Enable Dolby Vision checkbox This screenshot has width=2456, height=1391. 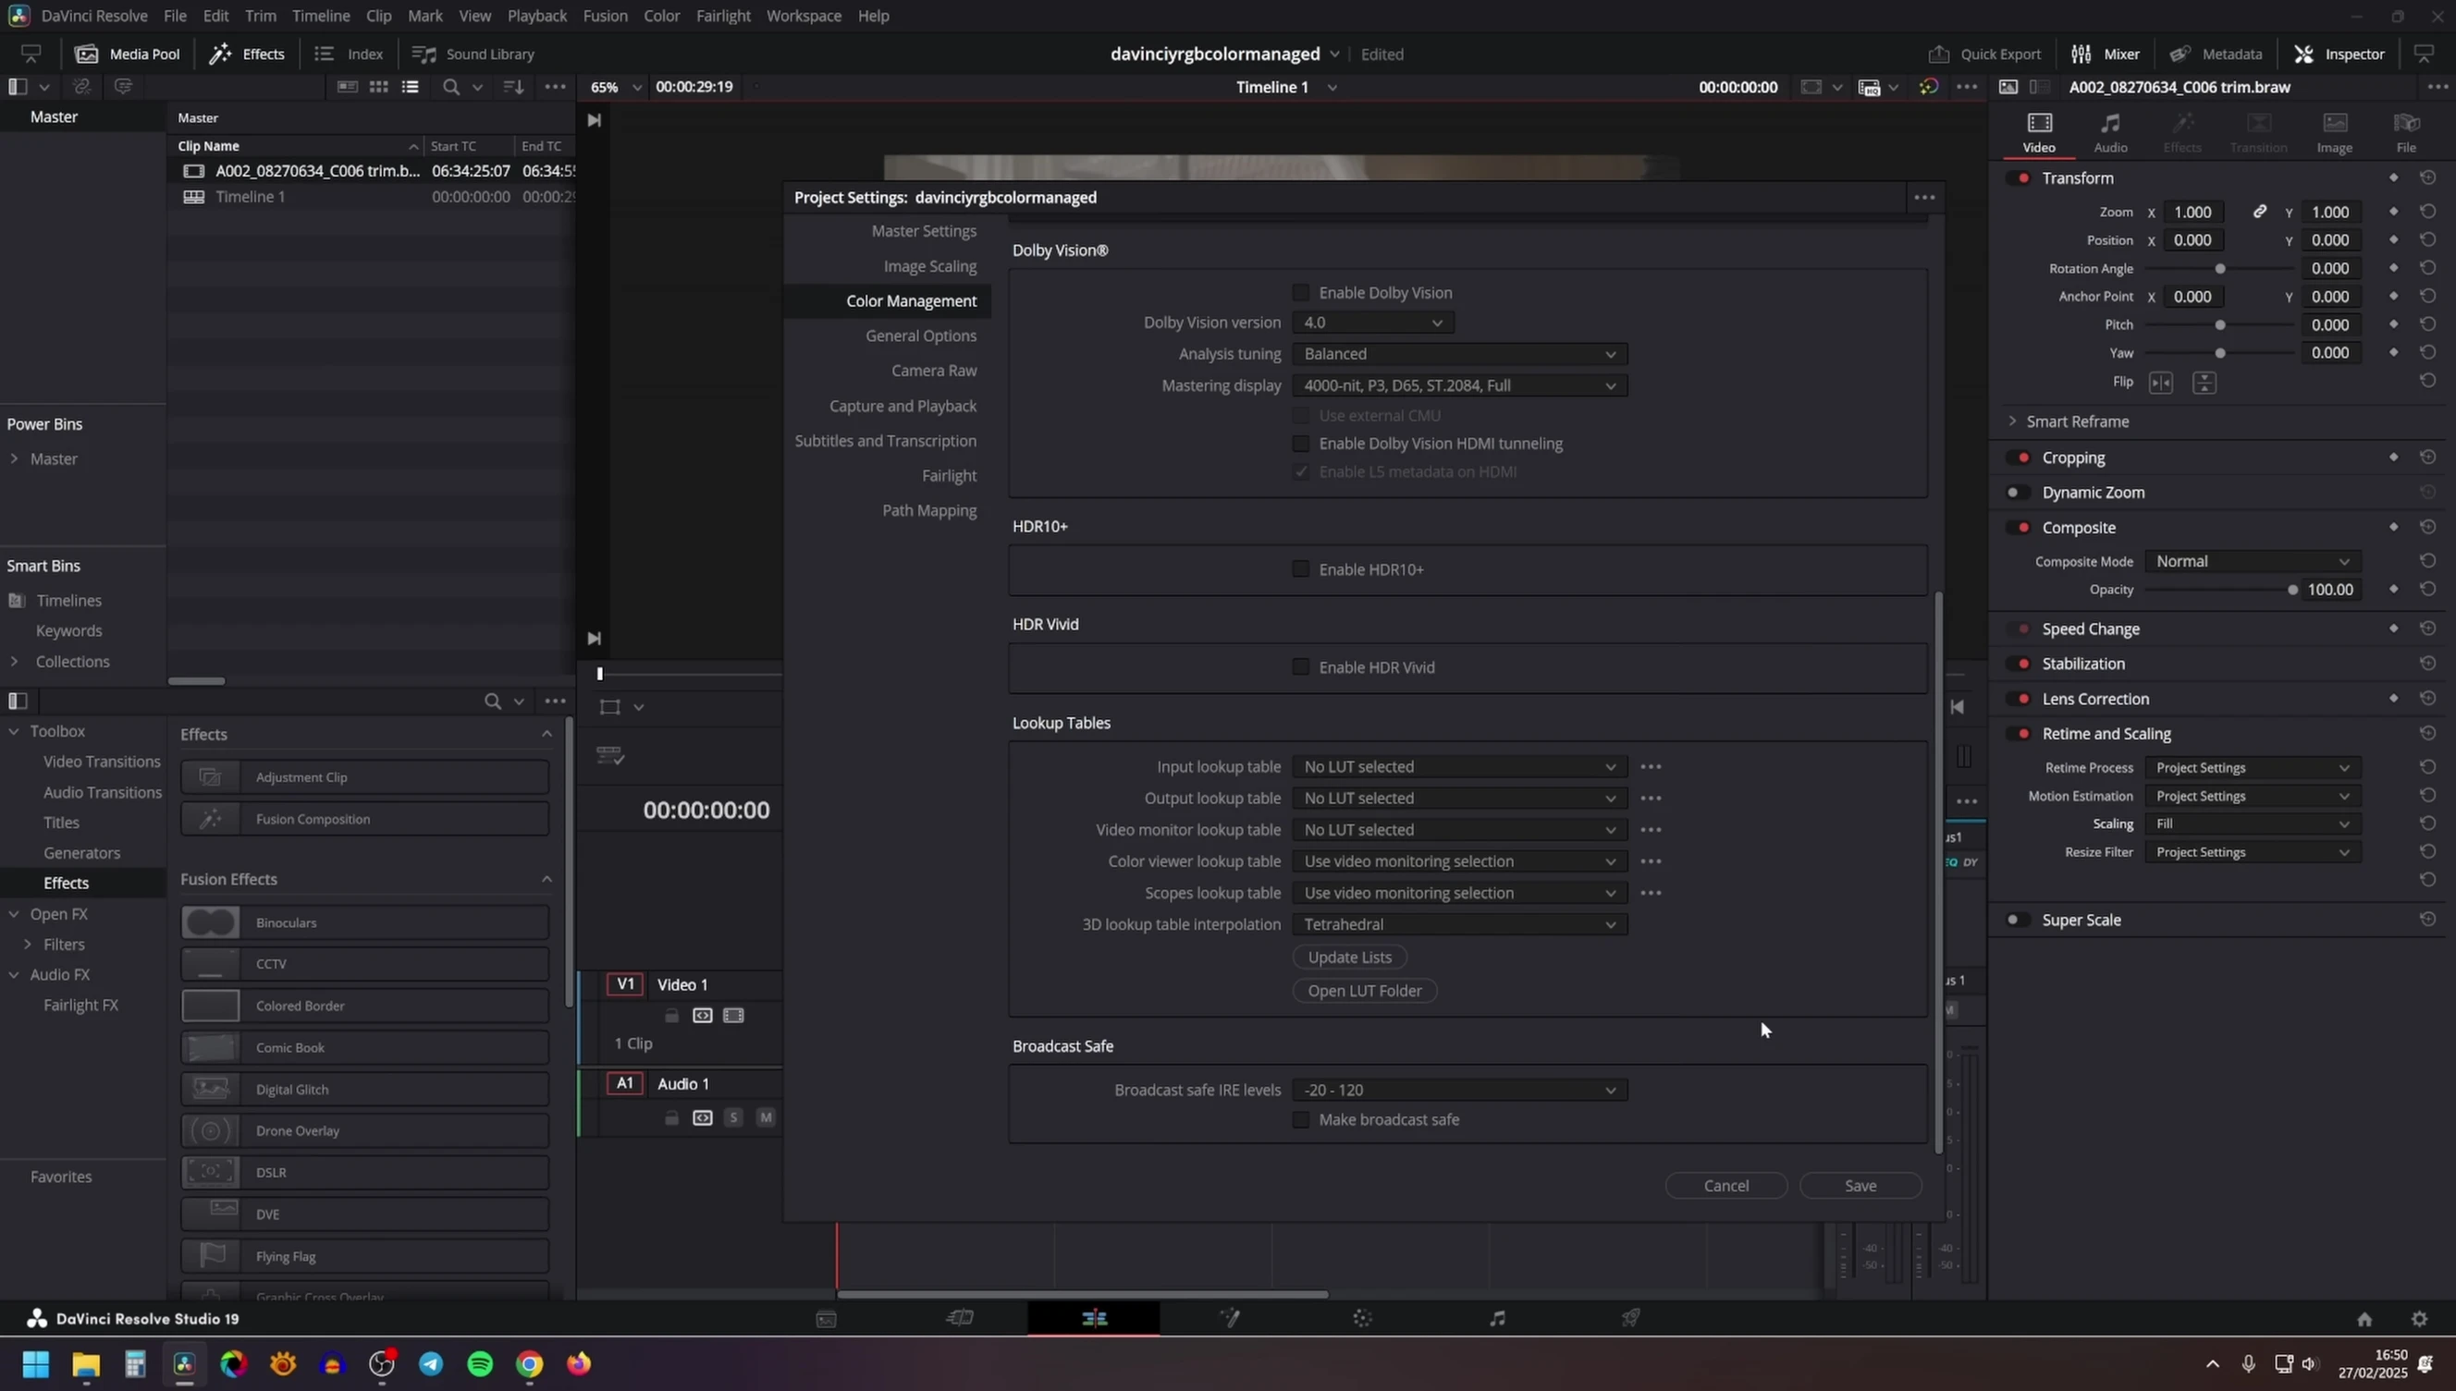pyautogui.click(x=1301, y=292)
